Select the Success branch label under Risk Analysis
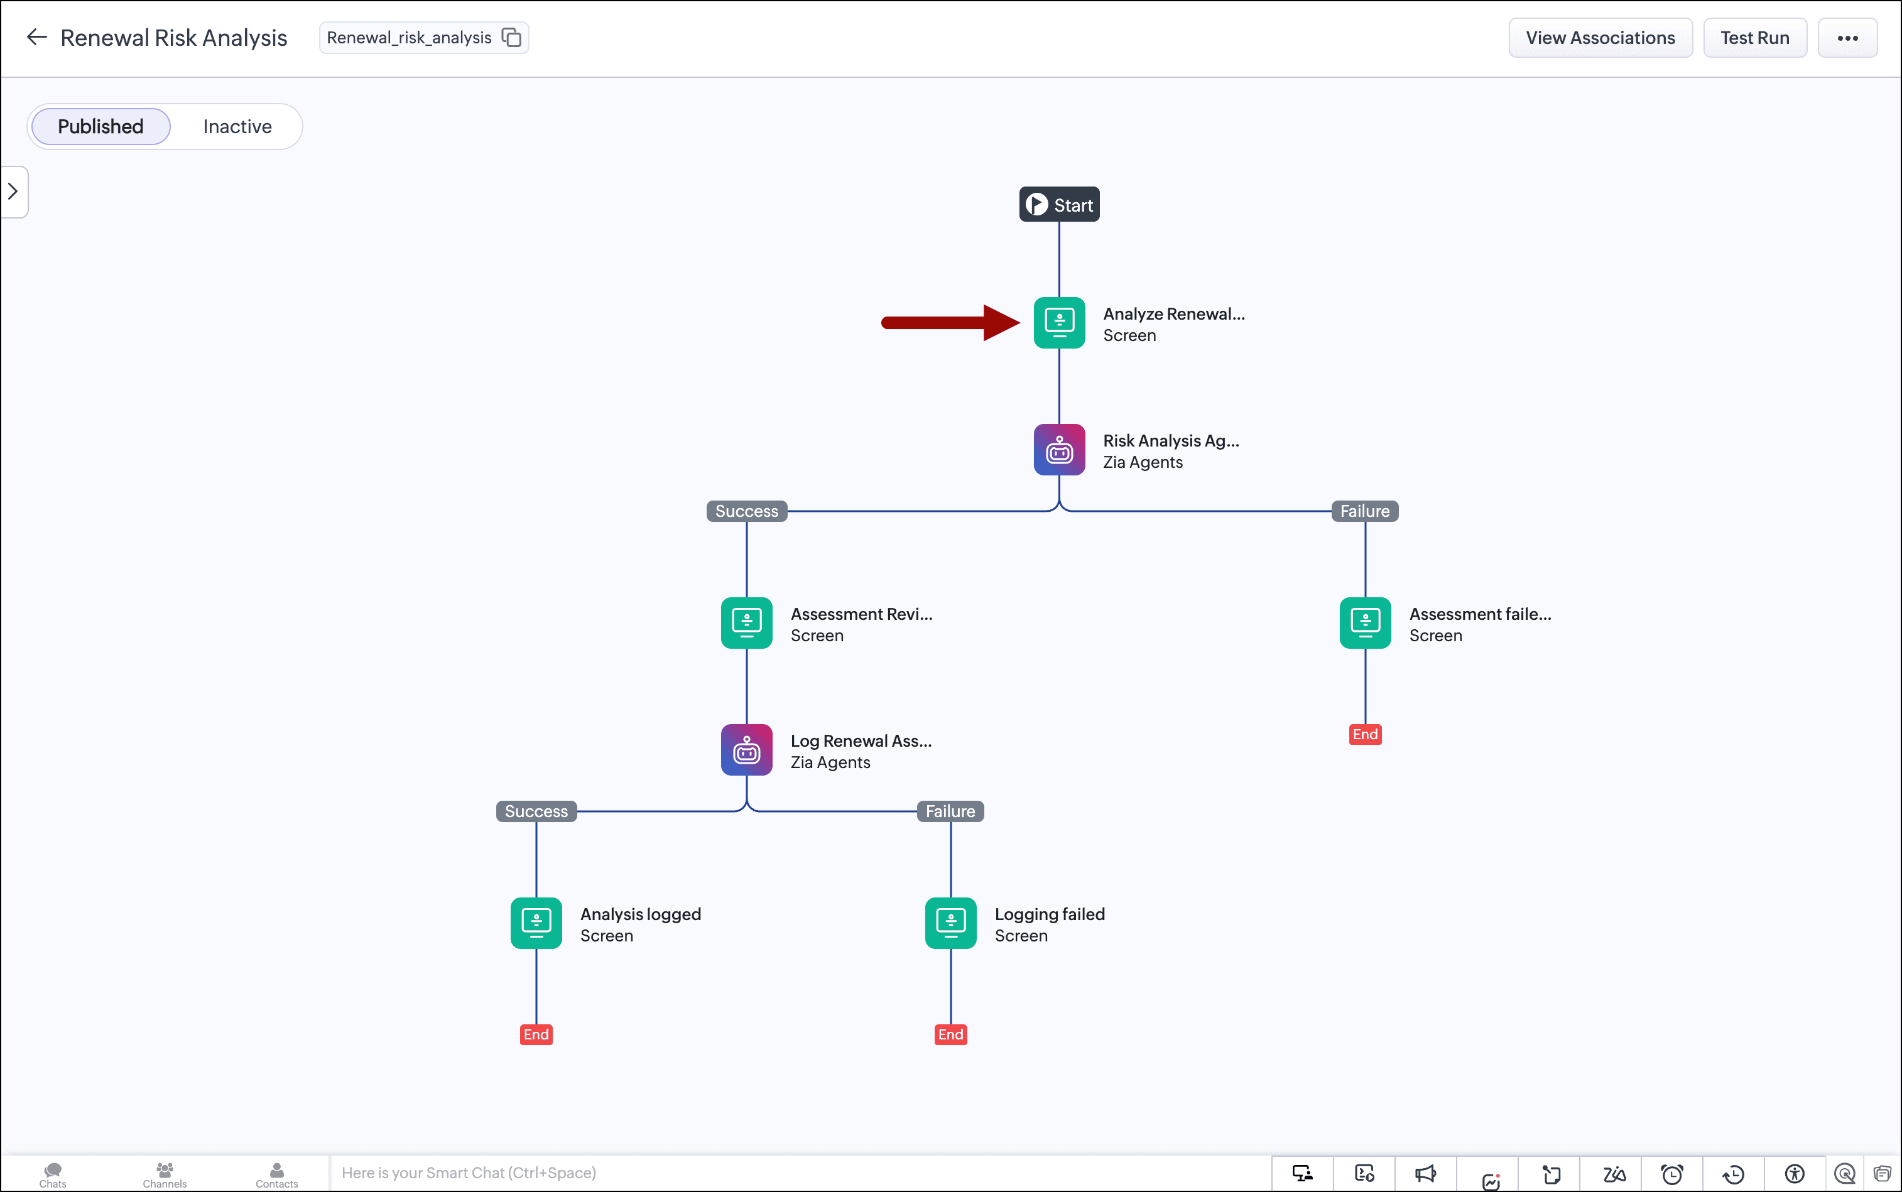 coord(746,511)
